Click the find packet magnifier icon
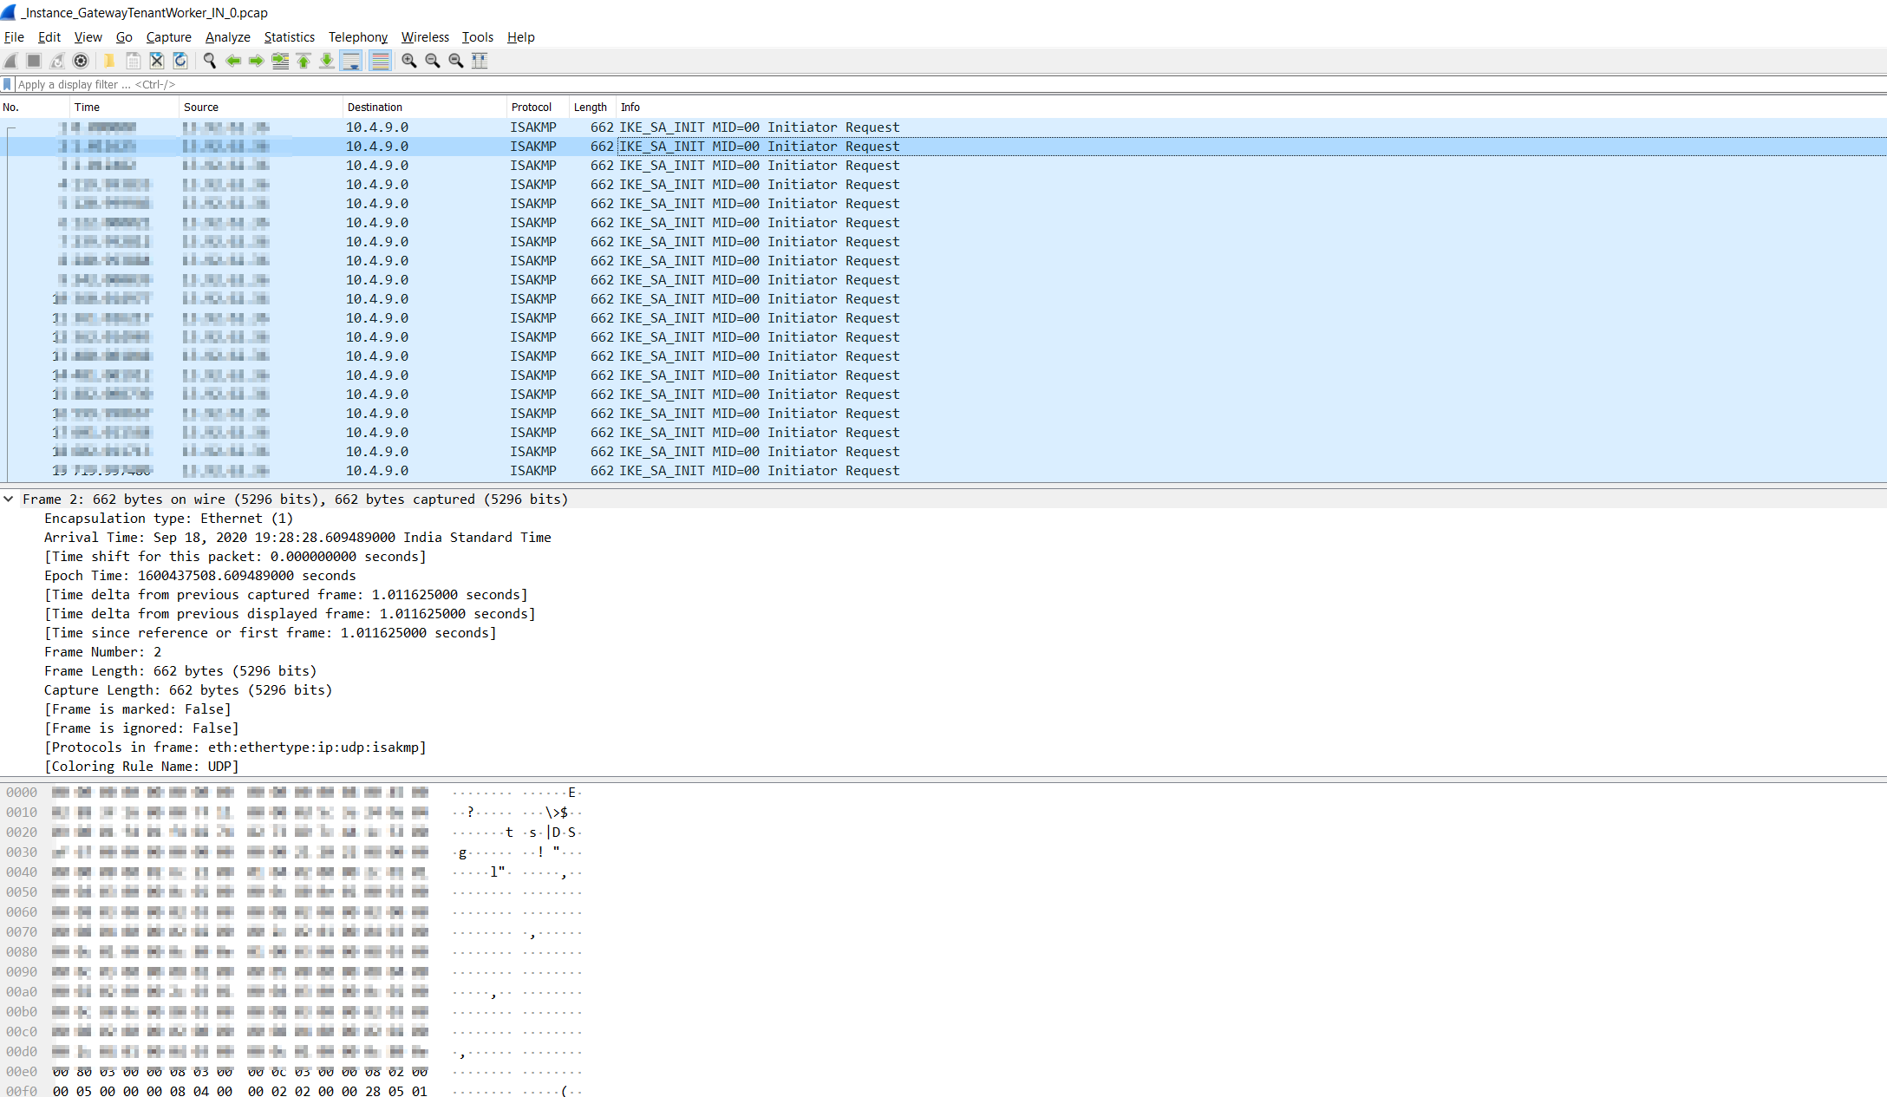Image resolution: width=1887 pixels, height=1097 pixels. 209,61
